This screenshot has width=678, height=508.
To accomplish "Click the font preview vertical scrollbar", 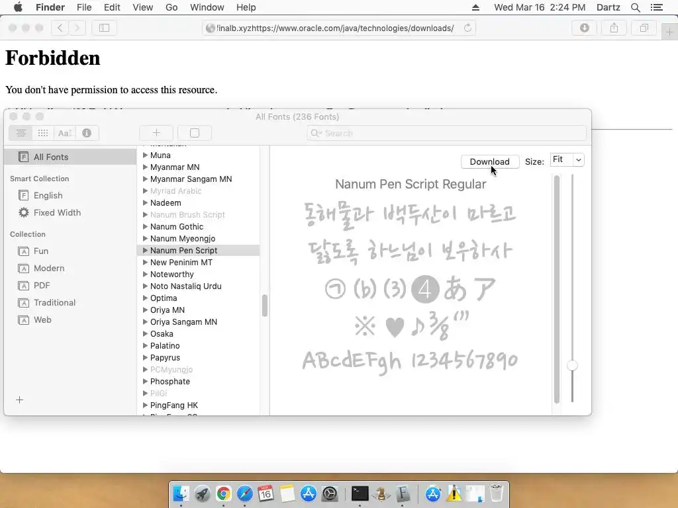I will pyautogui.click(x=556, y=289).
